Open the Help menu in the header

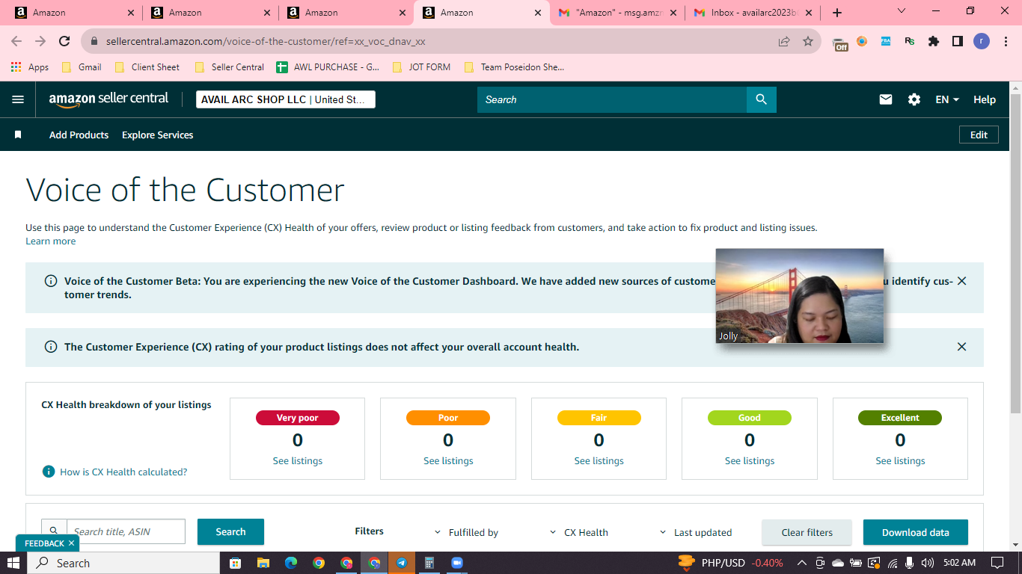point(985,99)
